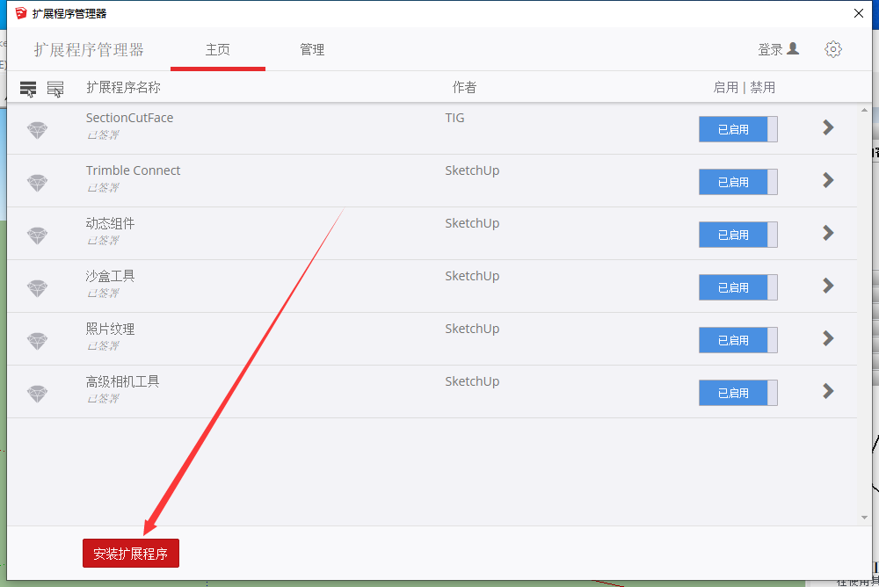
Task: Select the Trimble Connect extension name
Action: [x=133, y=170]
